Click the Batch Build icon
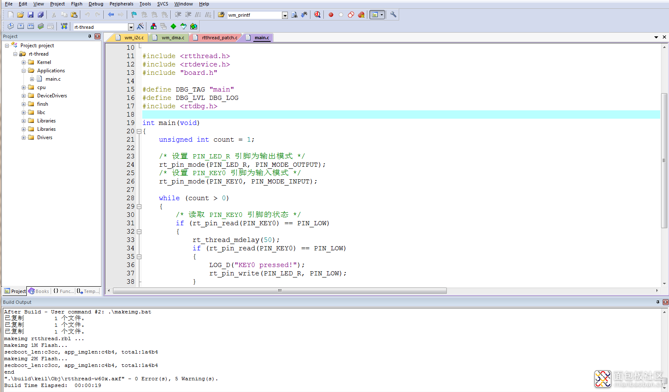 pos(41,26)
